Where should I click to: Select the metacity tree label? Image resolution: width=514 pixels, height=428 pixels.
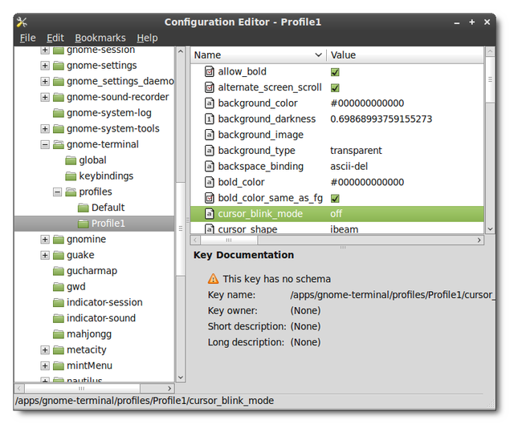tap(87, 350)
